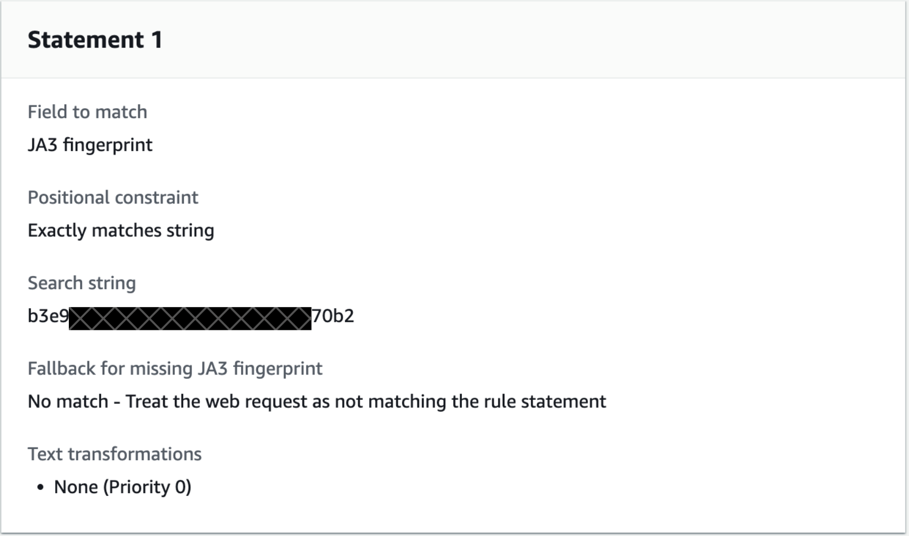This screenshot has height=536, width=909.
Task: Select the No match fallback description text
Action: click(317, 401)
